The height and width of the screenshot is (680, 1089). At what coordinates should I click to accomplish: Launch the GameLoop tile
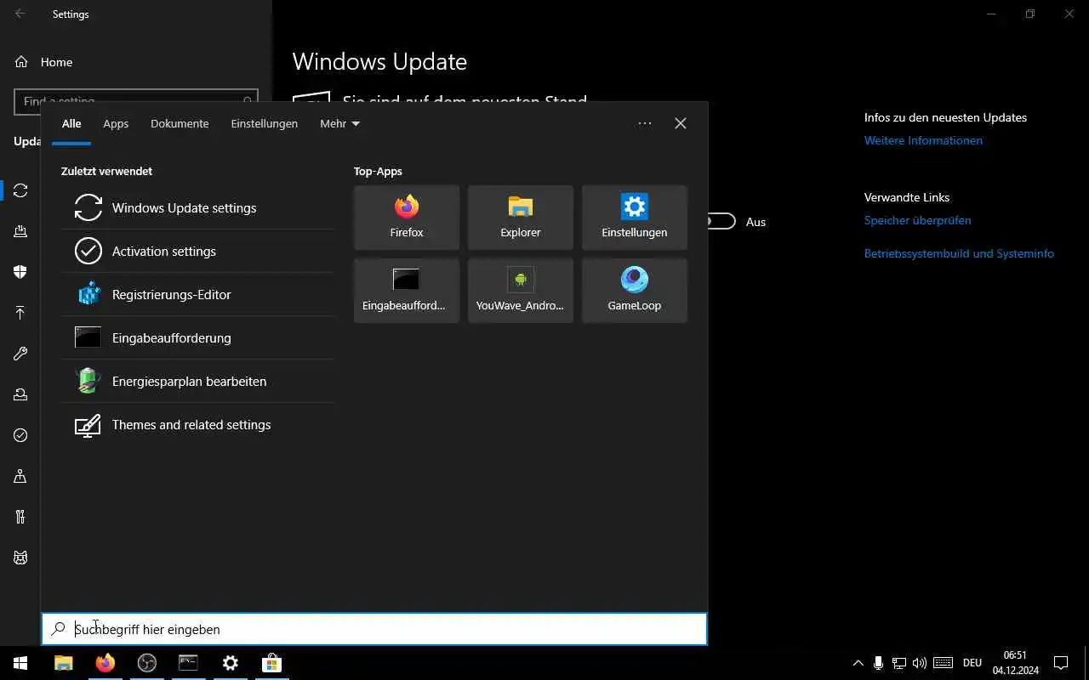(x=635, y=291)
